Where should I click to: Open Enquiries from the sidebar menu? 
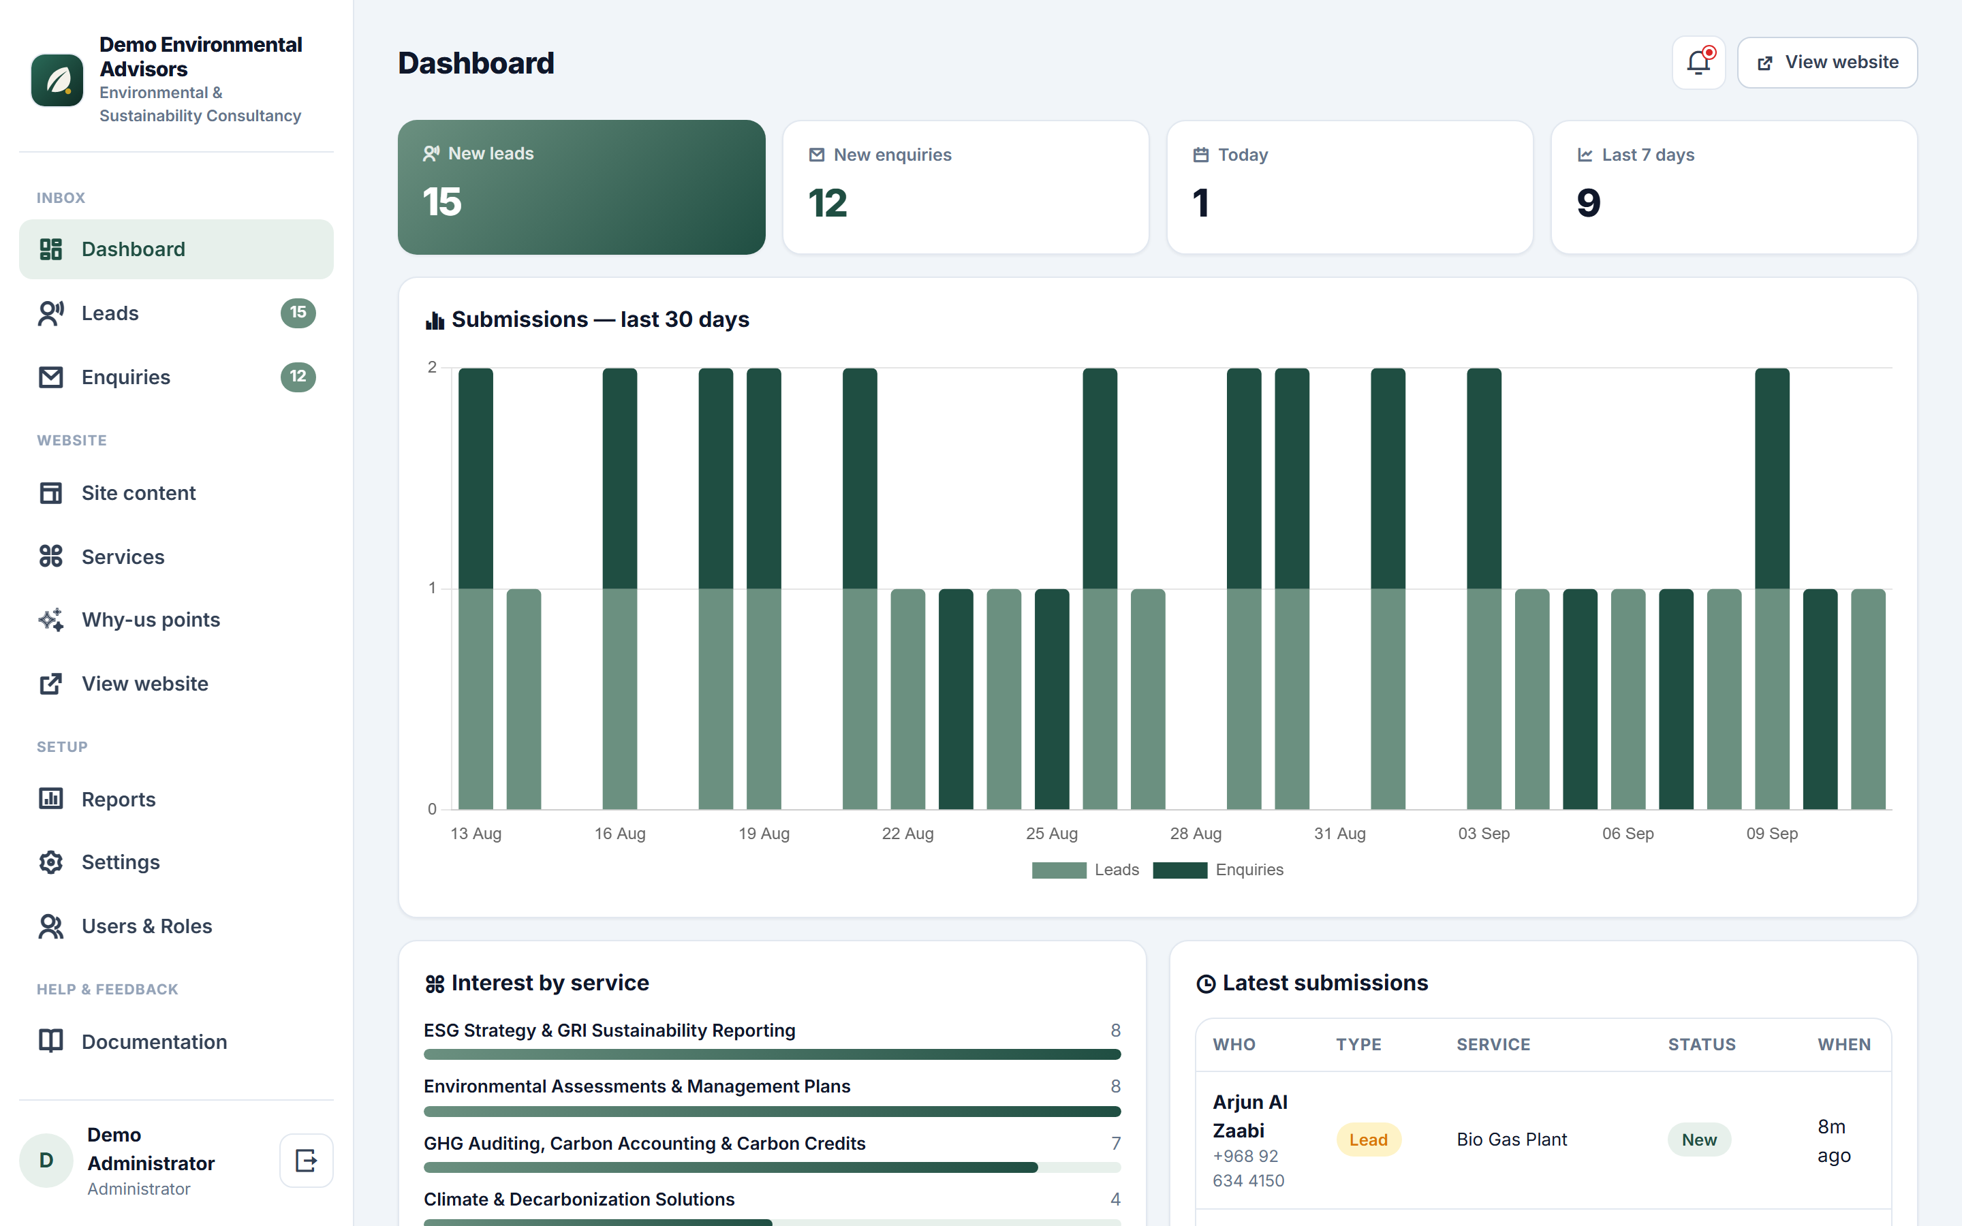[x=176, y=377]
